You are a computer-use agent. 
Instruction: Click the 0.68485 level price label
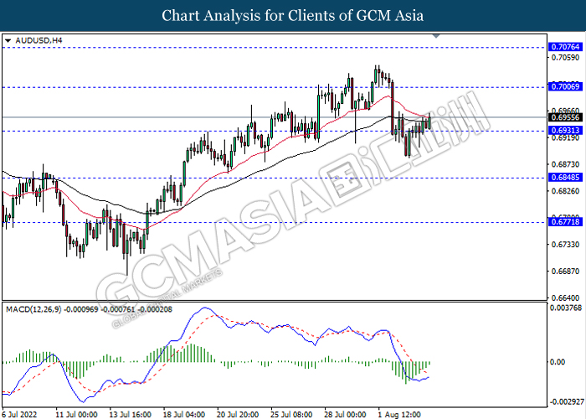(565, 178)
